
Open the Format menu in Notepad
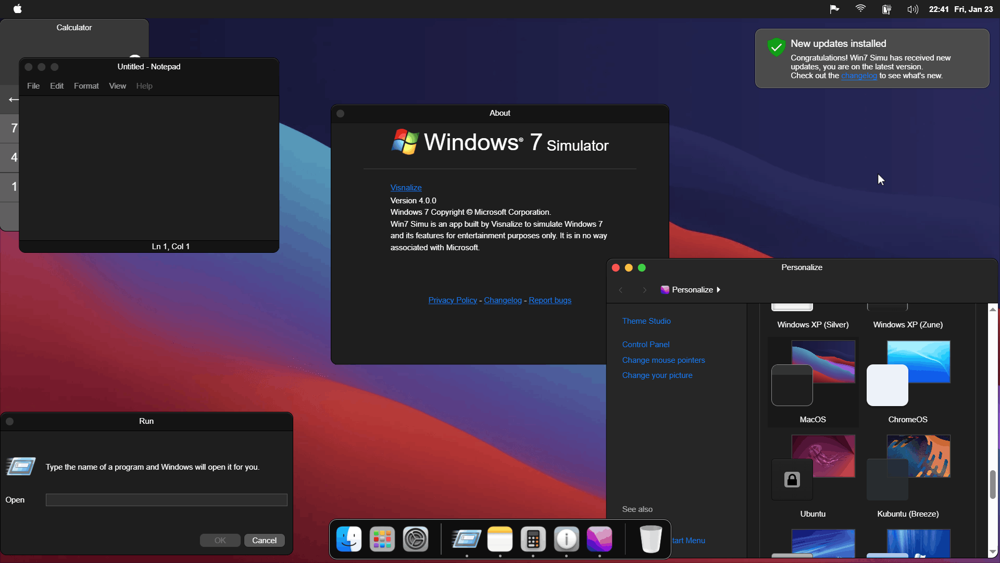pyautogui.click(x=86, y=86)
